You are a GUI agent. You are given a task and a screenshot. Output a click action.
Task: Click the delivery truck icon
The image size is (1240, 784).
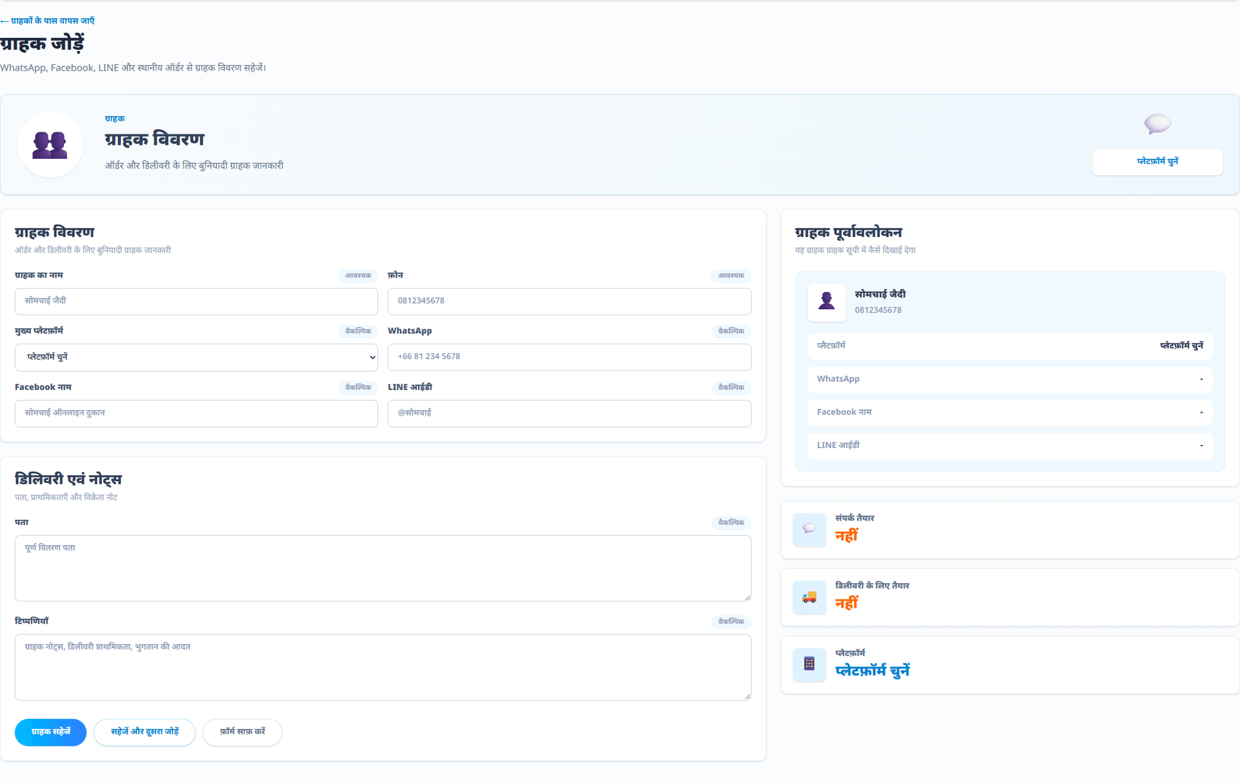[809, 597]
